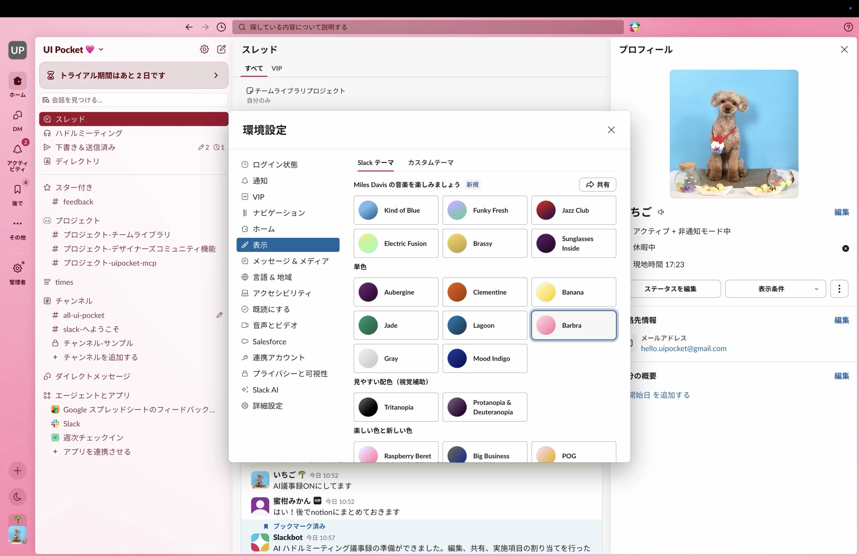
Task: Open workspace settings gear icon
Action: 204,49
